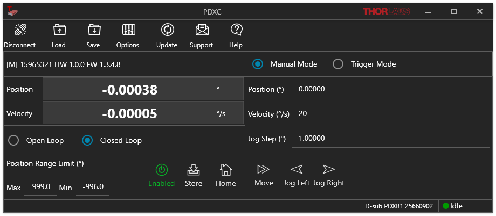Click the Position Range Limit (°) label
This screenshot has width=496, height=216.
45,164
